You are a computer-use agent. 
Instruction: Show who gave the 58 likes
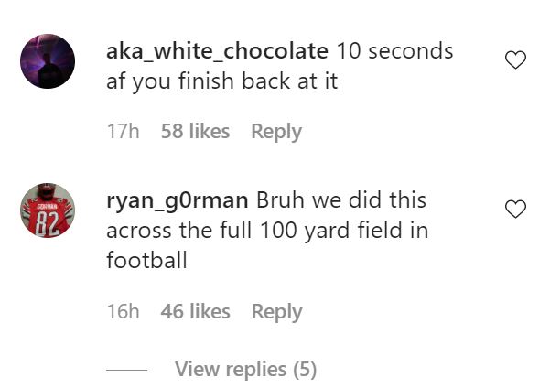click(x=195, y=132)
